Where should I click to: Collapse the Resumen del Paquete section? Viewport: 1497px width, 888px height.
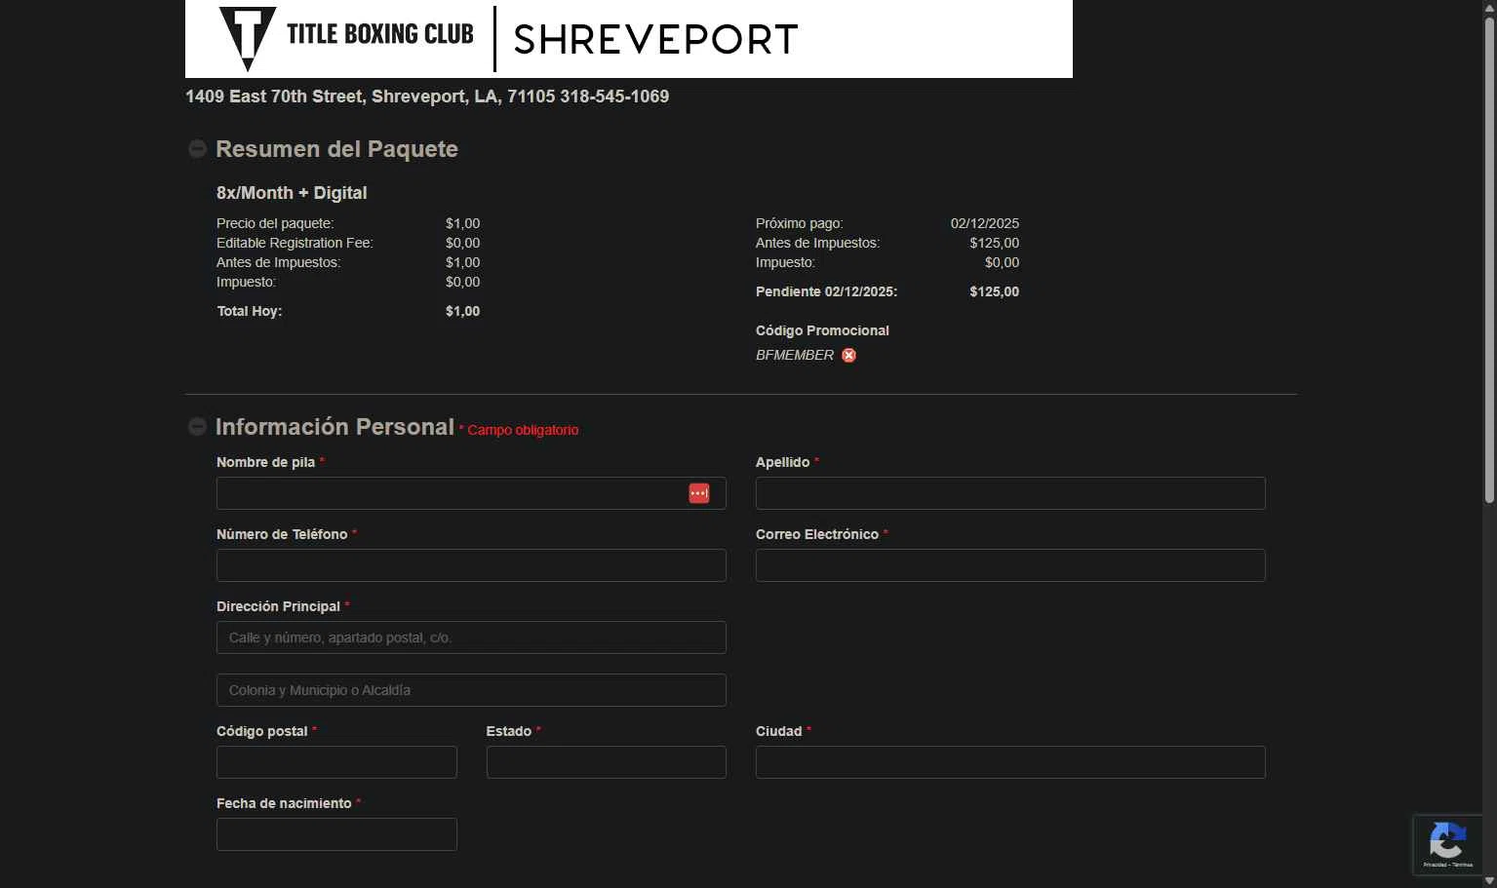pyautogui.click(x=197, y=149)
